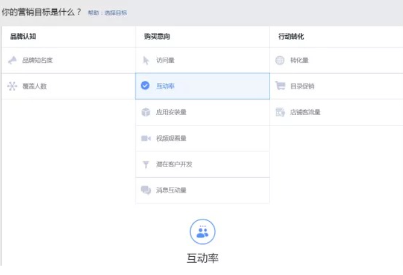Click the globe icon for 转化量
The image size is (403, 275).
click(x=280, y=60)
